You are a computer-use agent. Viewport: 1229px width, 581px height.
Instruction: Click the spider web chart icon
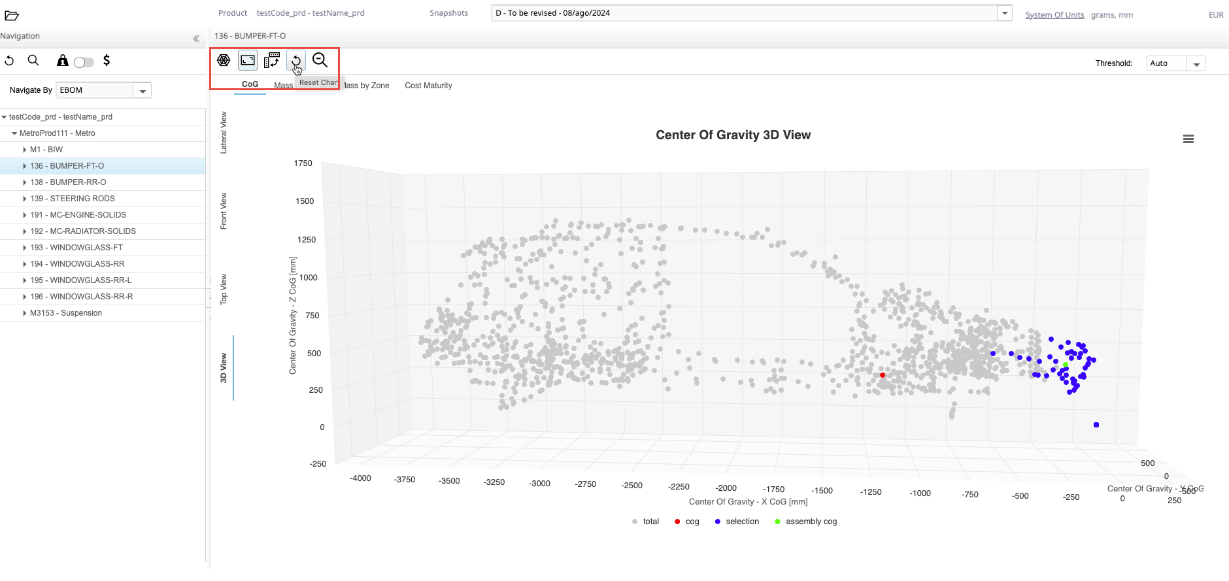click(224, 60)
